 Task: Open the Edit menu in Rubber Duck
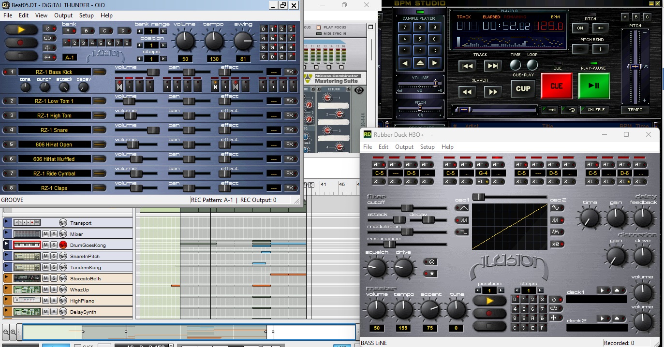tap(384, 147)
